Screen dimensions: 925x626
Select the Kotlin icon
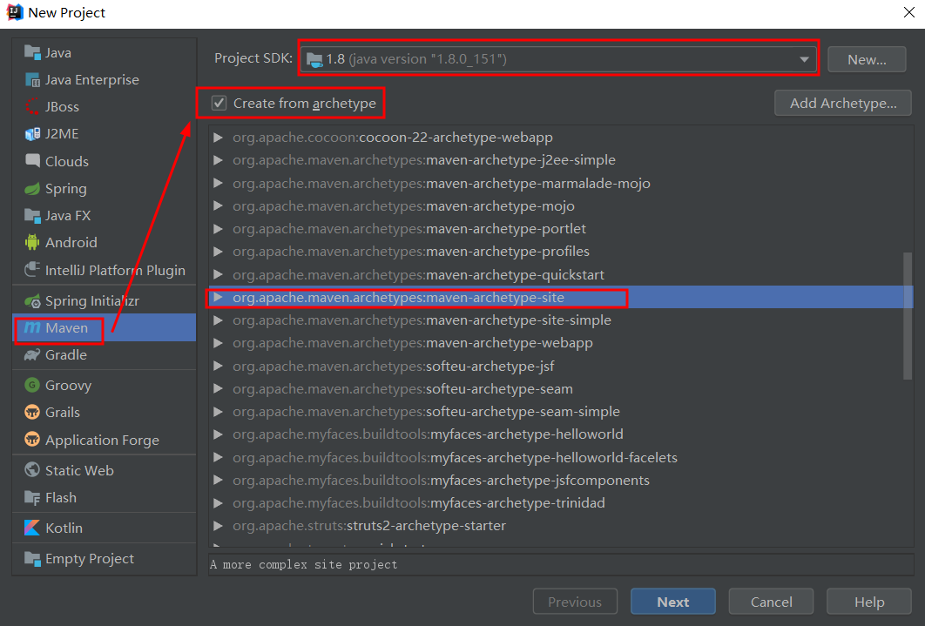[x=32, y=528]
